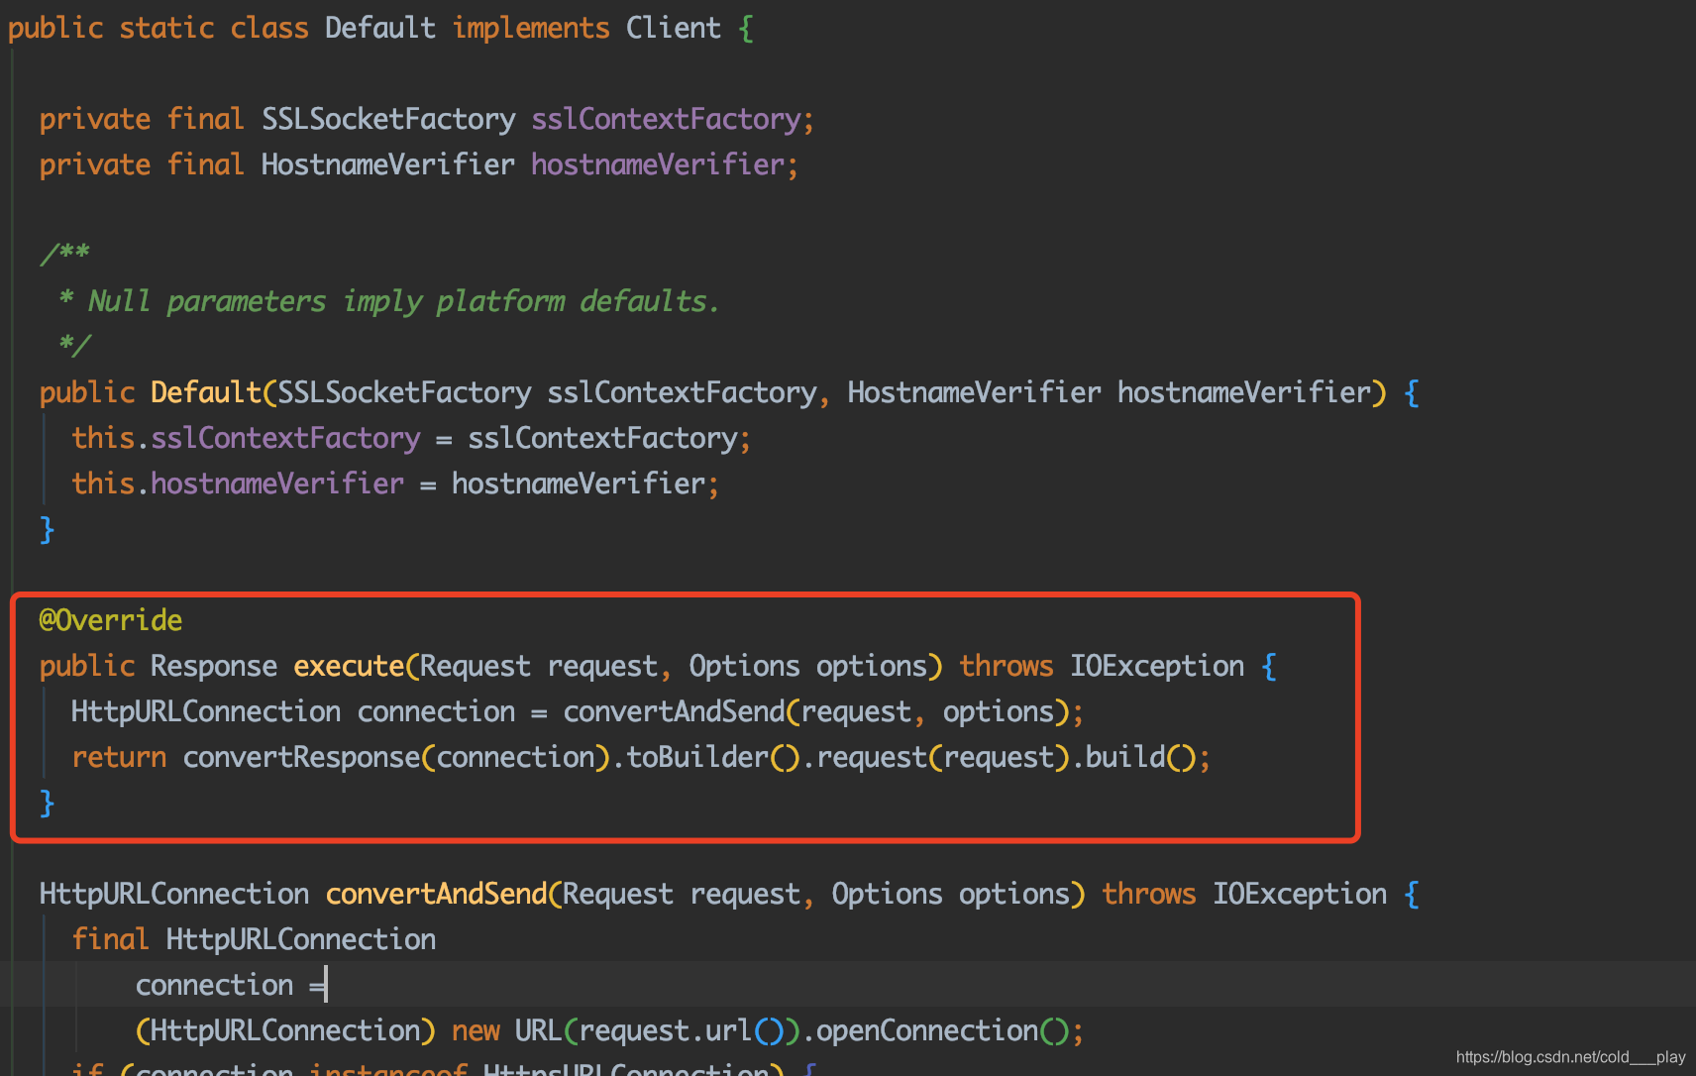Viewport: 1696px width, 1076px height.
Task: Click the comment 'Null parameters imply platform defaults.'
Action: pos(403,301)
